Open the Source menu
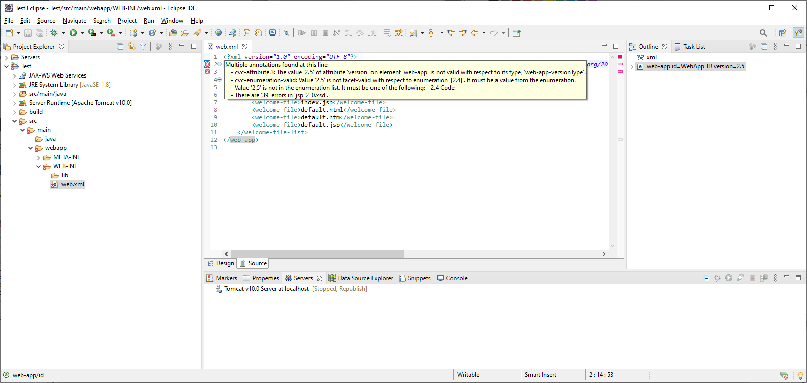807x383 pixels. pyautogui.click(x=46, y=21)
